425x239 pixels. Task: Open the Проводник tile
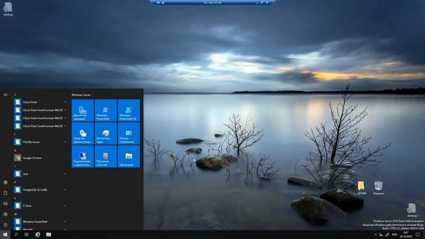[129, 157]
